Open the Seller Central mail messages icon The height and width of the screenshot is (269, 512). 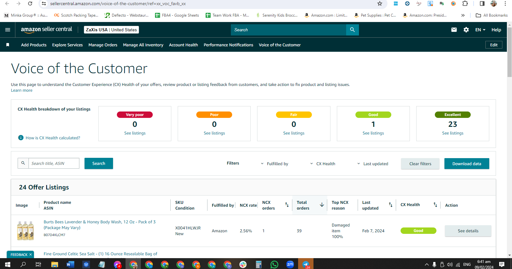pyautogui.click(x=454, y=30)
